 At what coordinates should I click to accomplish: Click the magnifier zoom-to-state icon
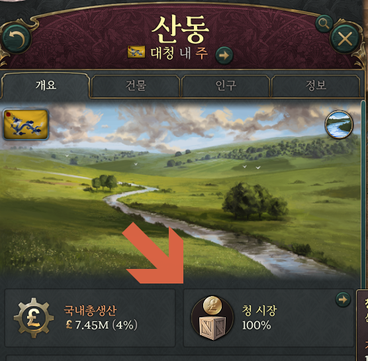[x=324, y=23]
